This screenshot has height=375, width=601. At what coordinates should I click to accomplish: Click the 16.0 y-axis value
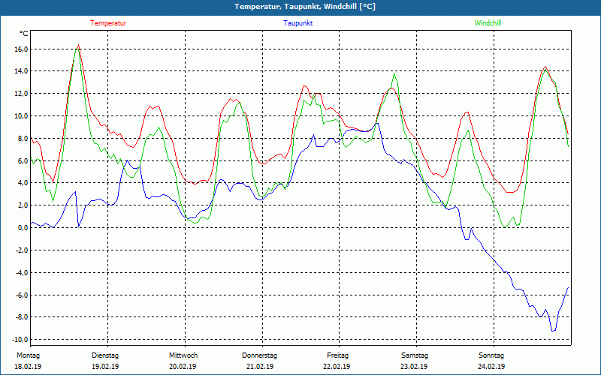[21, 49]
